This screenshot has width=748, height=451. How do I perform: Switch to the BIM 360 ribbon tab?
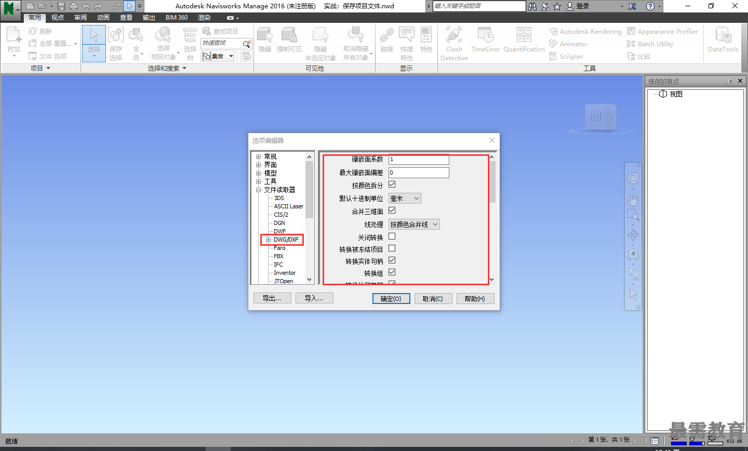click(x=177, y=18)
